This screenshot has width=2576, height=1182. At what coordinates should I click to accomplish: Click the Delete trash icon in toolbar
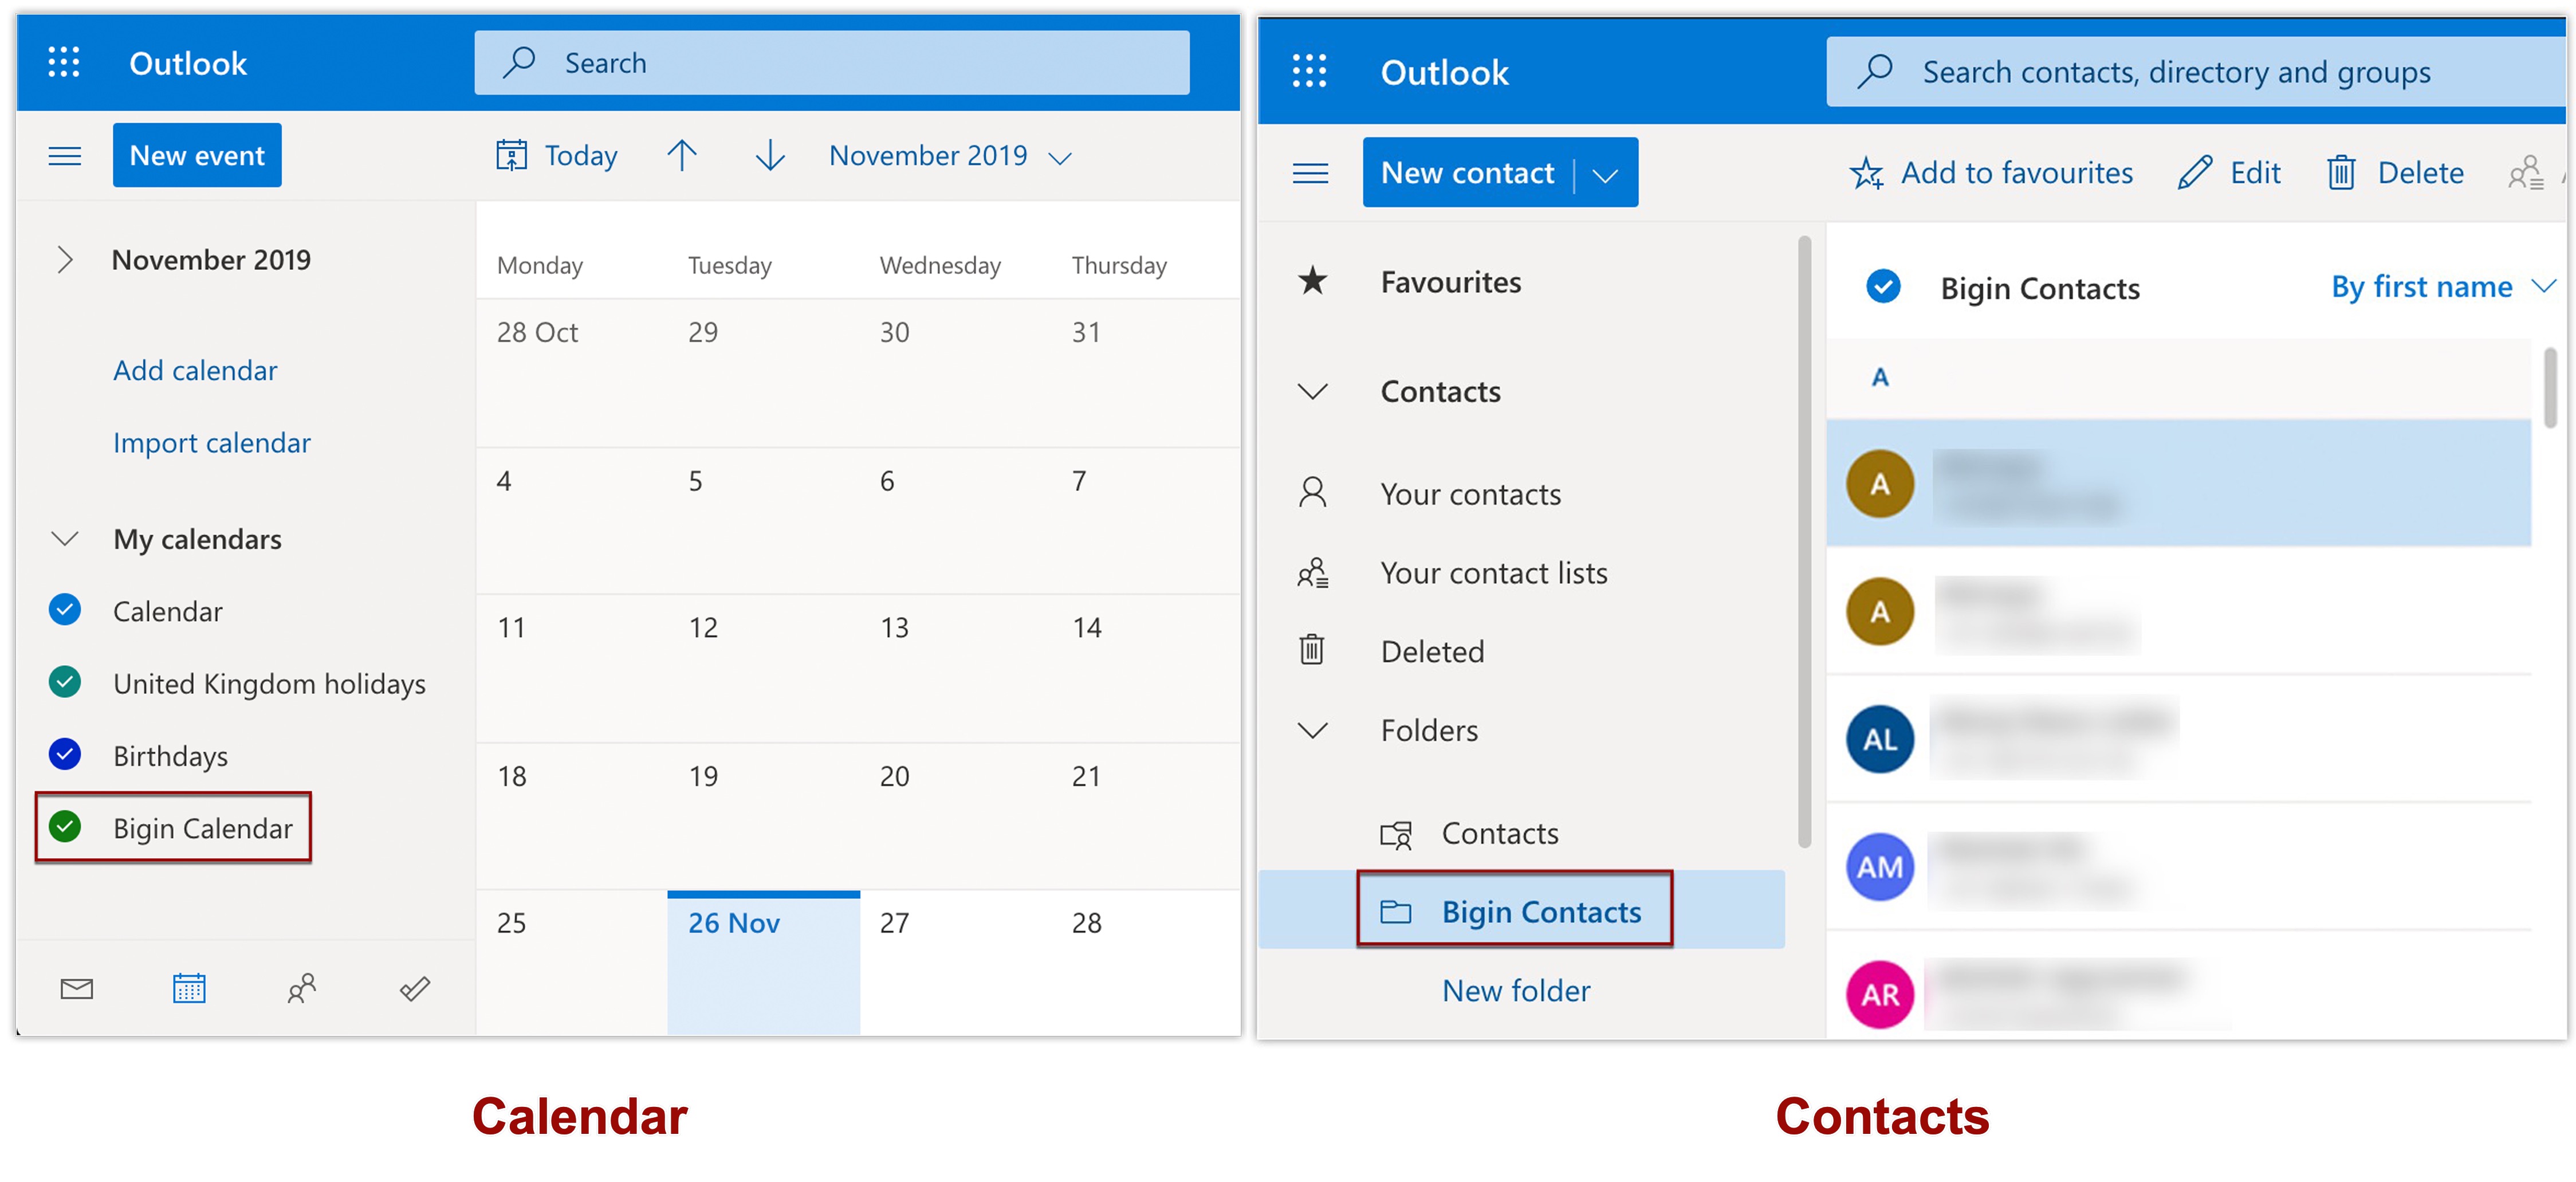[2340, 173]
